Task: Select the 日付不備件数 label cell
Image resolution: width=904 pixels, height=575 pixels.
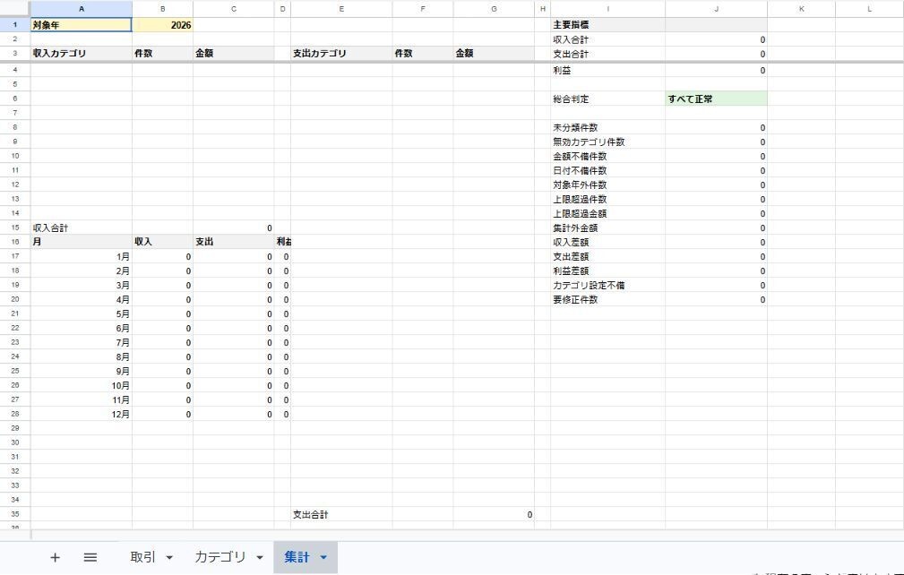Action: tap(607, 170)
